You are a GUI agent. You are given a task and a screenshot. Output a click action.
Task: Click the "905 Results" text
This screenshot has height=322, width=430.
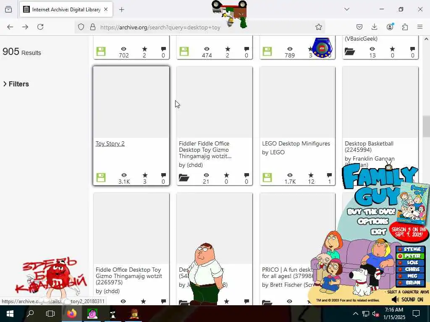point(22,52)
